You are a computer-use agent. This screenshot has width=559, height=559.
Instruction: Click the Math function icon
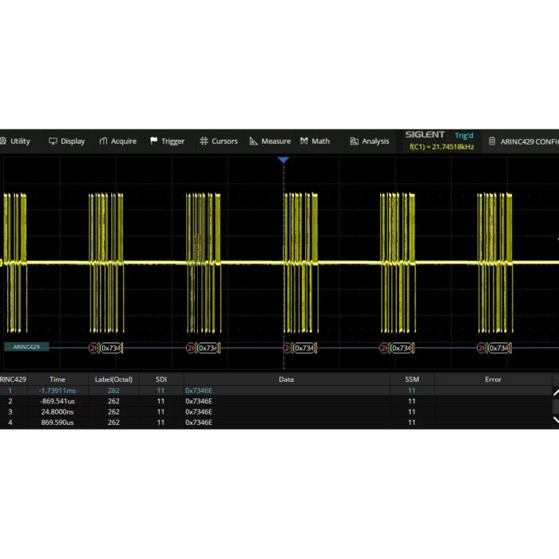[304, 141]
